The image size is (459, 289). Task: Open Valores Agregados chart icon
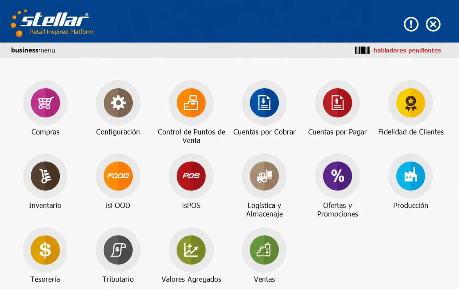point(191,250)
